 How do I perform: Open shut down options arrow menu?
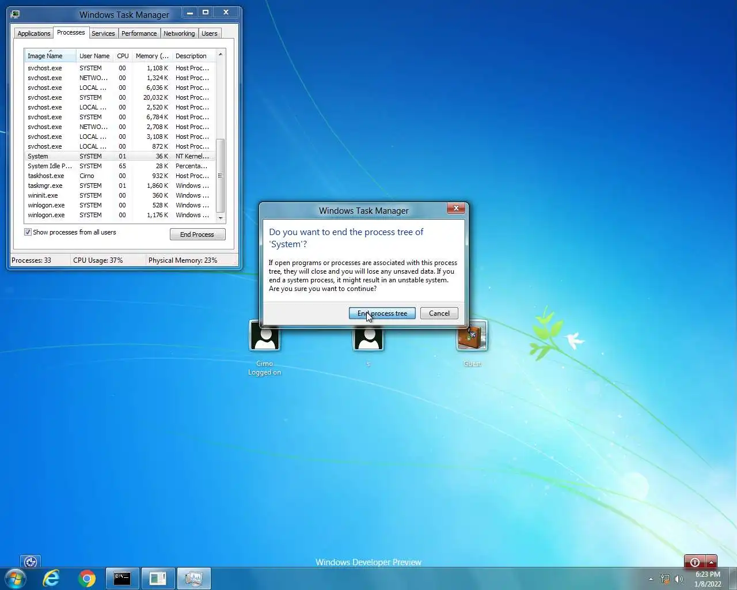[x=712, y=562]
